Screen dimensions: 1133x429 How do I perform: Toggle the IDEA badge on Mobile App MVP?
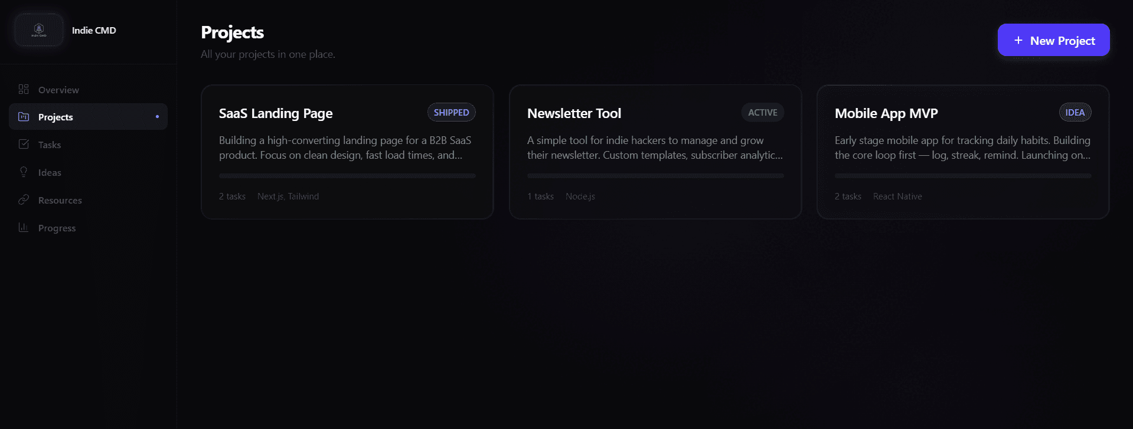[x=1075, y=112]
